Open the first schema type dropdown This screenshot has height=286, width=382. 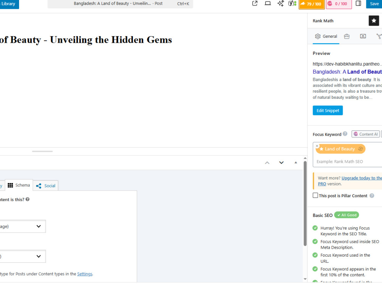[x=23, y=226]
